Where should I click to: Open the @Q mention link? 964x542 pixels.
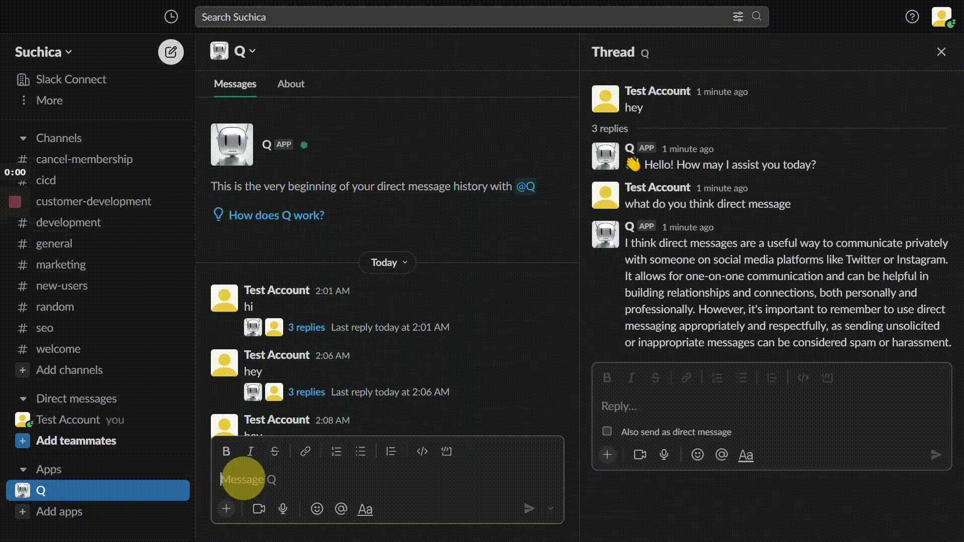point(526,186)
